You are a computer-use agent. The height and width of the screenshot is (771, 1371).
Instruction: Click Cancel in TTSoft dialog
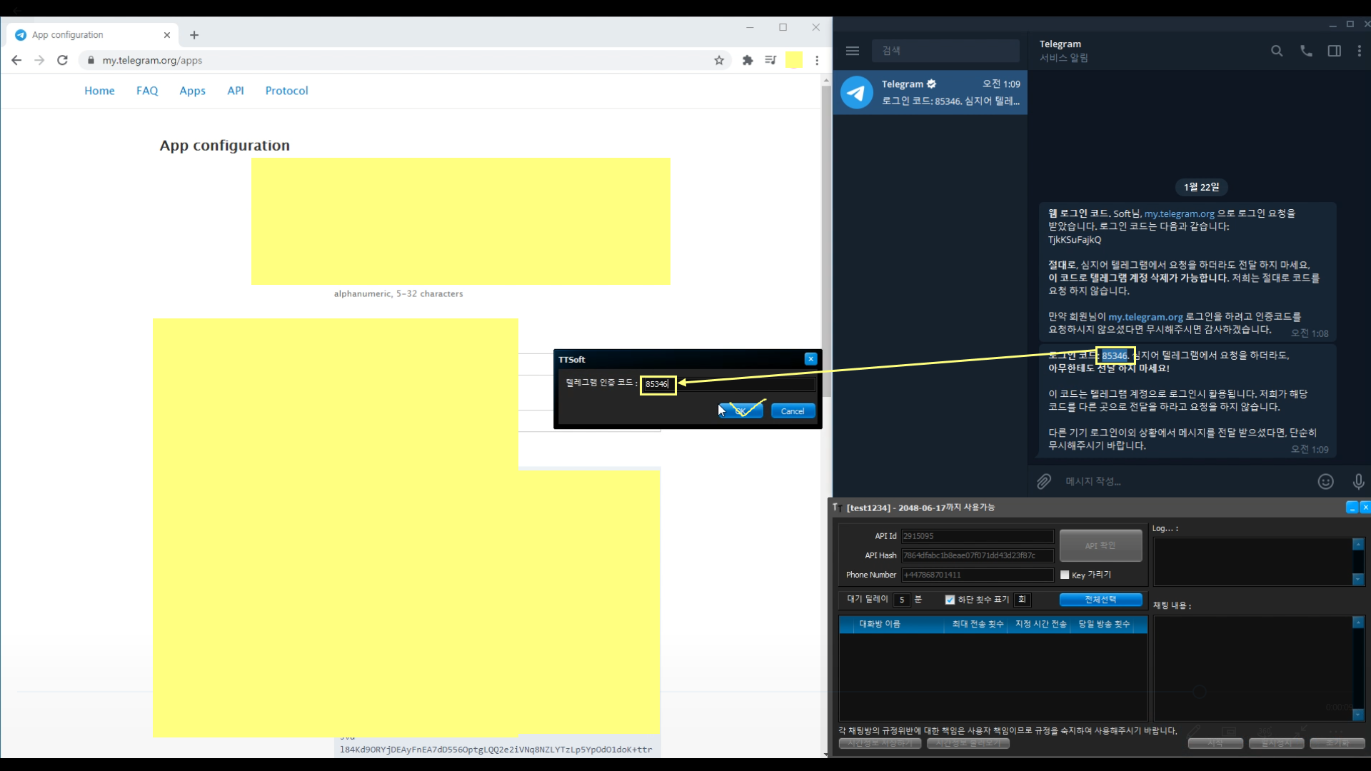(x=793, y=411)
